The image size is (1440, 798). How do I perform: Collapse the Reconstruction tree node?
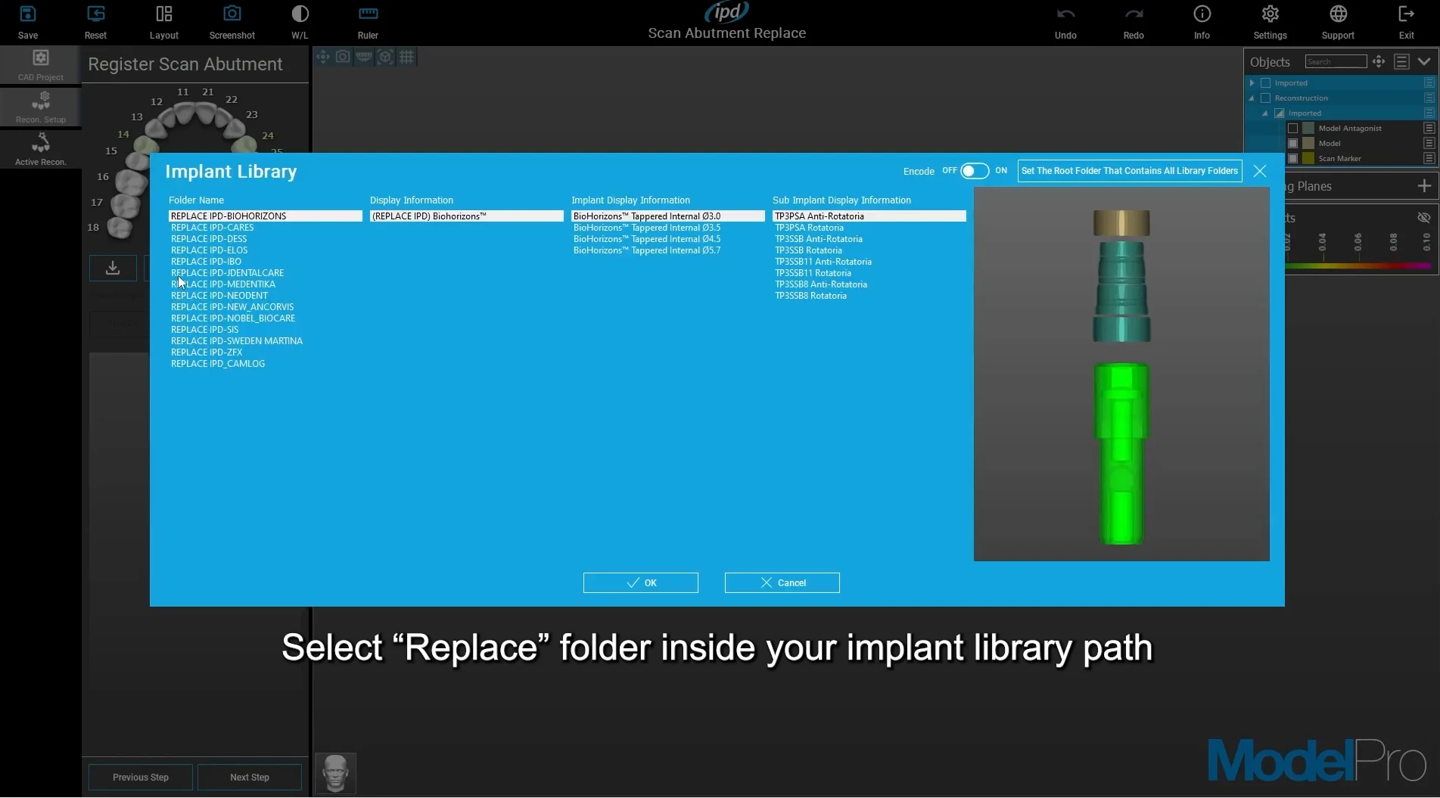[1252, 98]
